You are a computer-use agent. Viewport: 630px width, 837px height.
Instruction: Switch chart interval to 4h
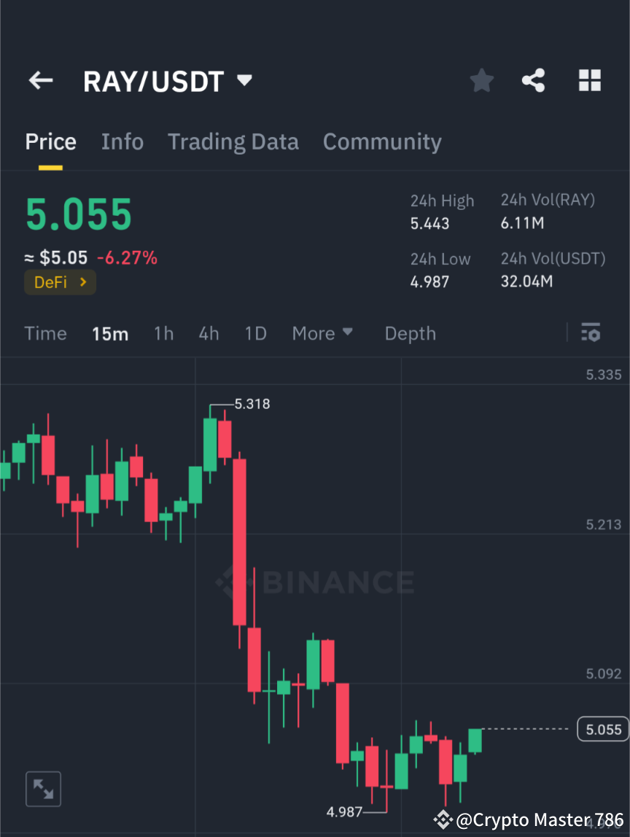[x=209, y=333]
